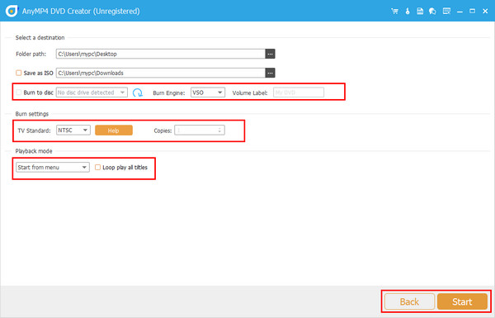The image size is (495, 318).
Task: Tick the Burn to disc checkbox
Action: pyautogui.click(x=19, y=93)
